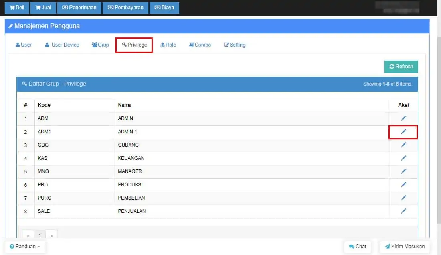Open the Jual menu button
Viewport: 441px width, 255px height.
[x=43, y=8]
